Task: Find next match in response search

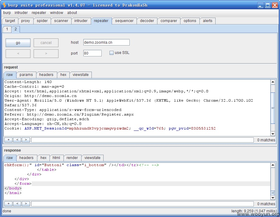Action: [x=26, y=204]
